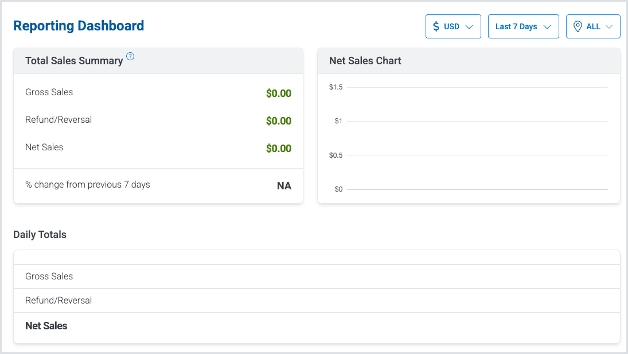Viewport: 628px width, 354px height.
Task: Click the dollar sign icon in currency selector
Action: coord(436,26)
